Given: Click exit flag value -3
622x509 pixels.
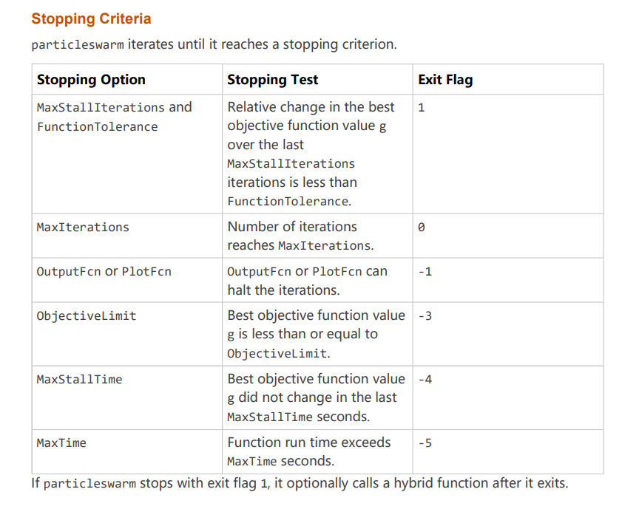Looking at the screenshot, I should (x=425, y=316).
